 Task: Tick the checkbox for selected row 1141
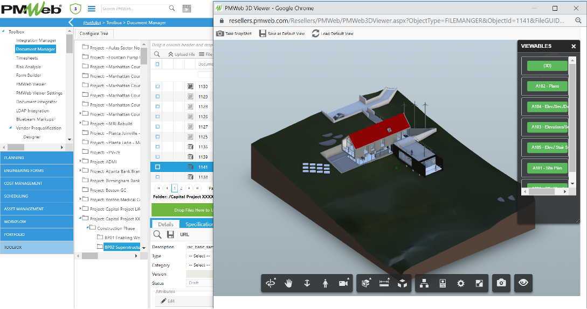pyautogui.click(x=157, y=167)
